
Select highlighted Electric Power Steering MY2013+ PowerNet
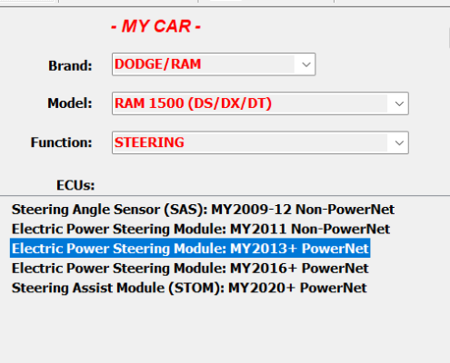190,249
